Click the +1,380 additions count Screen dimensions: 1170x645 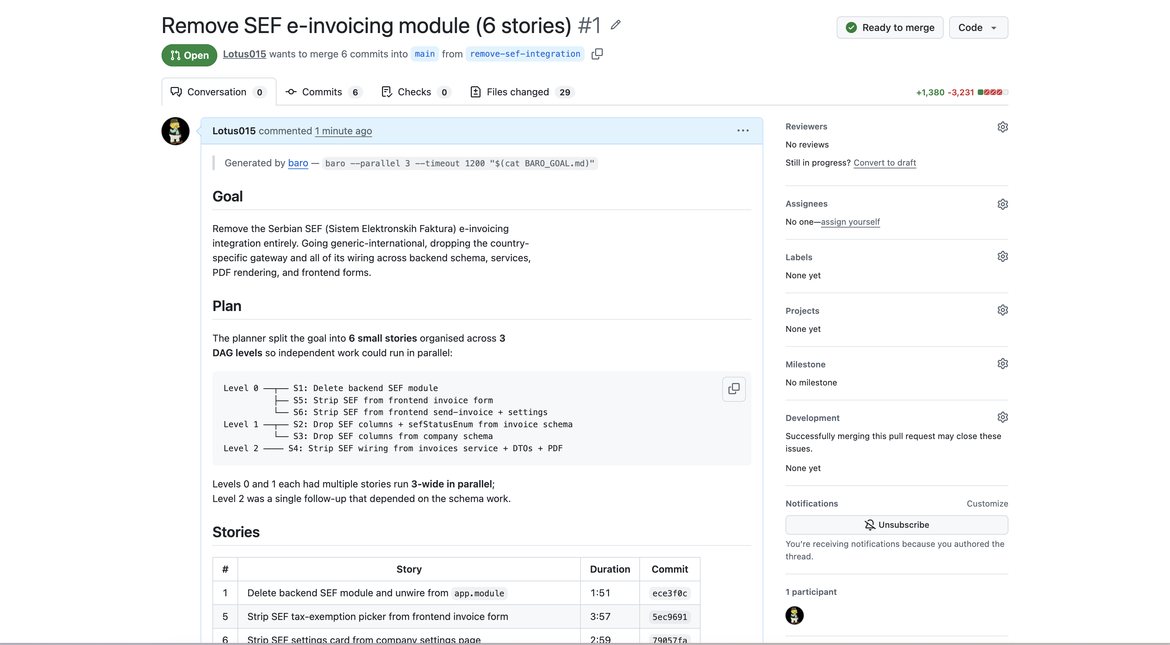[x=930, y=92]
